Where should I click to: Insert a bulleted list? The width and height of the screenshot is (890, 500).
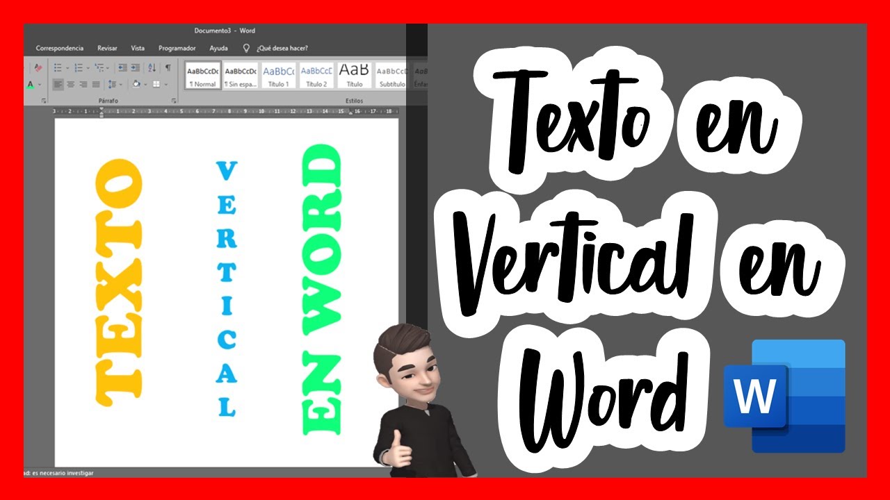click(x=58, y=68)
